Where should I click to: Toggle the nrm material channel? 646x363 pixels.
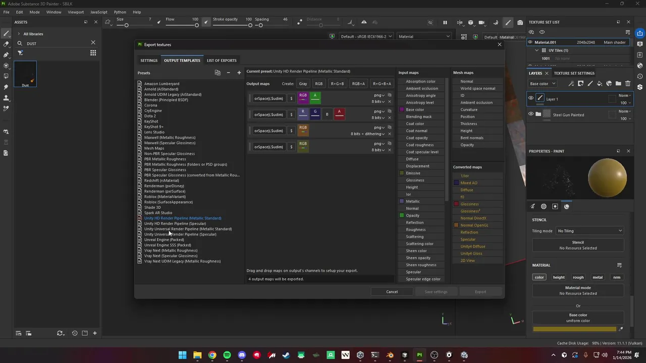pos(617,277)
